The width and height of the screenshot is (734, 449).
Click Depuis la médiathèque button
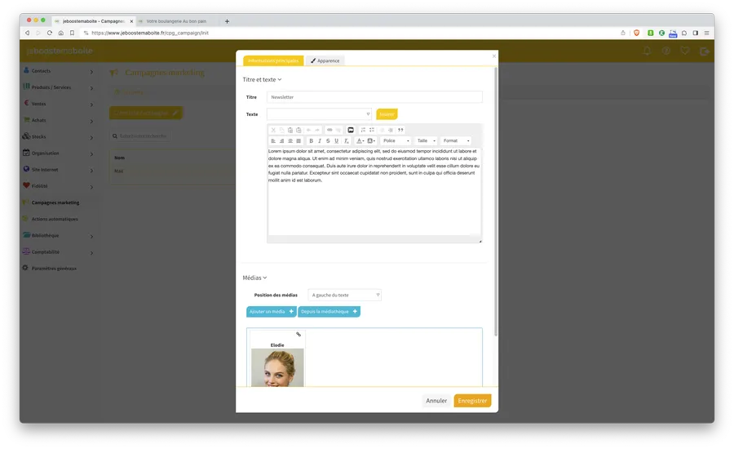pos(329,312)
